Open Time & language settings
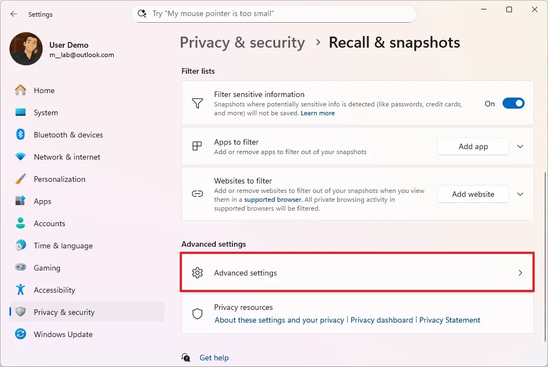Image resolution: width=548 pixels, height=367 pixels. click(62, 246)
